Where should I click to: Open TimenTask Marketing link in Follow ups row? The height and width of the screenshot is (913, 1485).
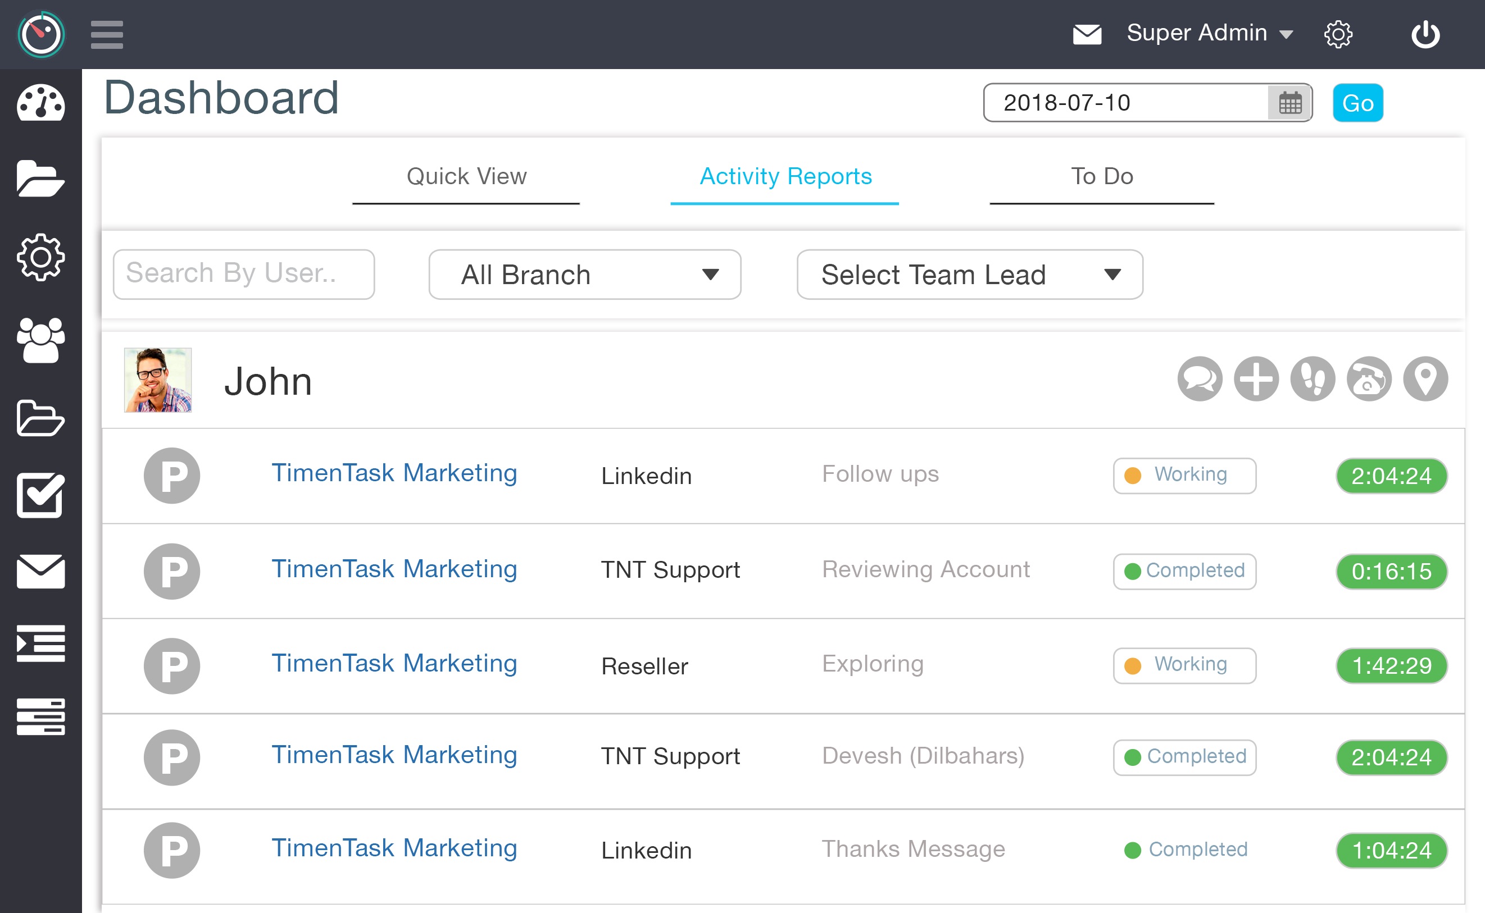pos(394,473)
